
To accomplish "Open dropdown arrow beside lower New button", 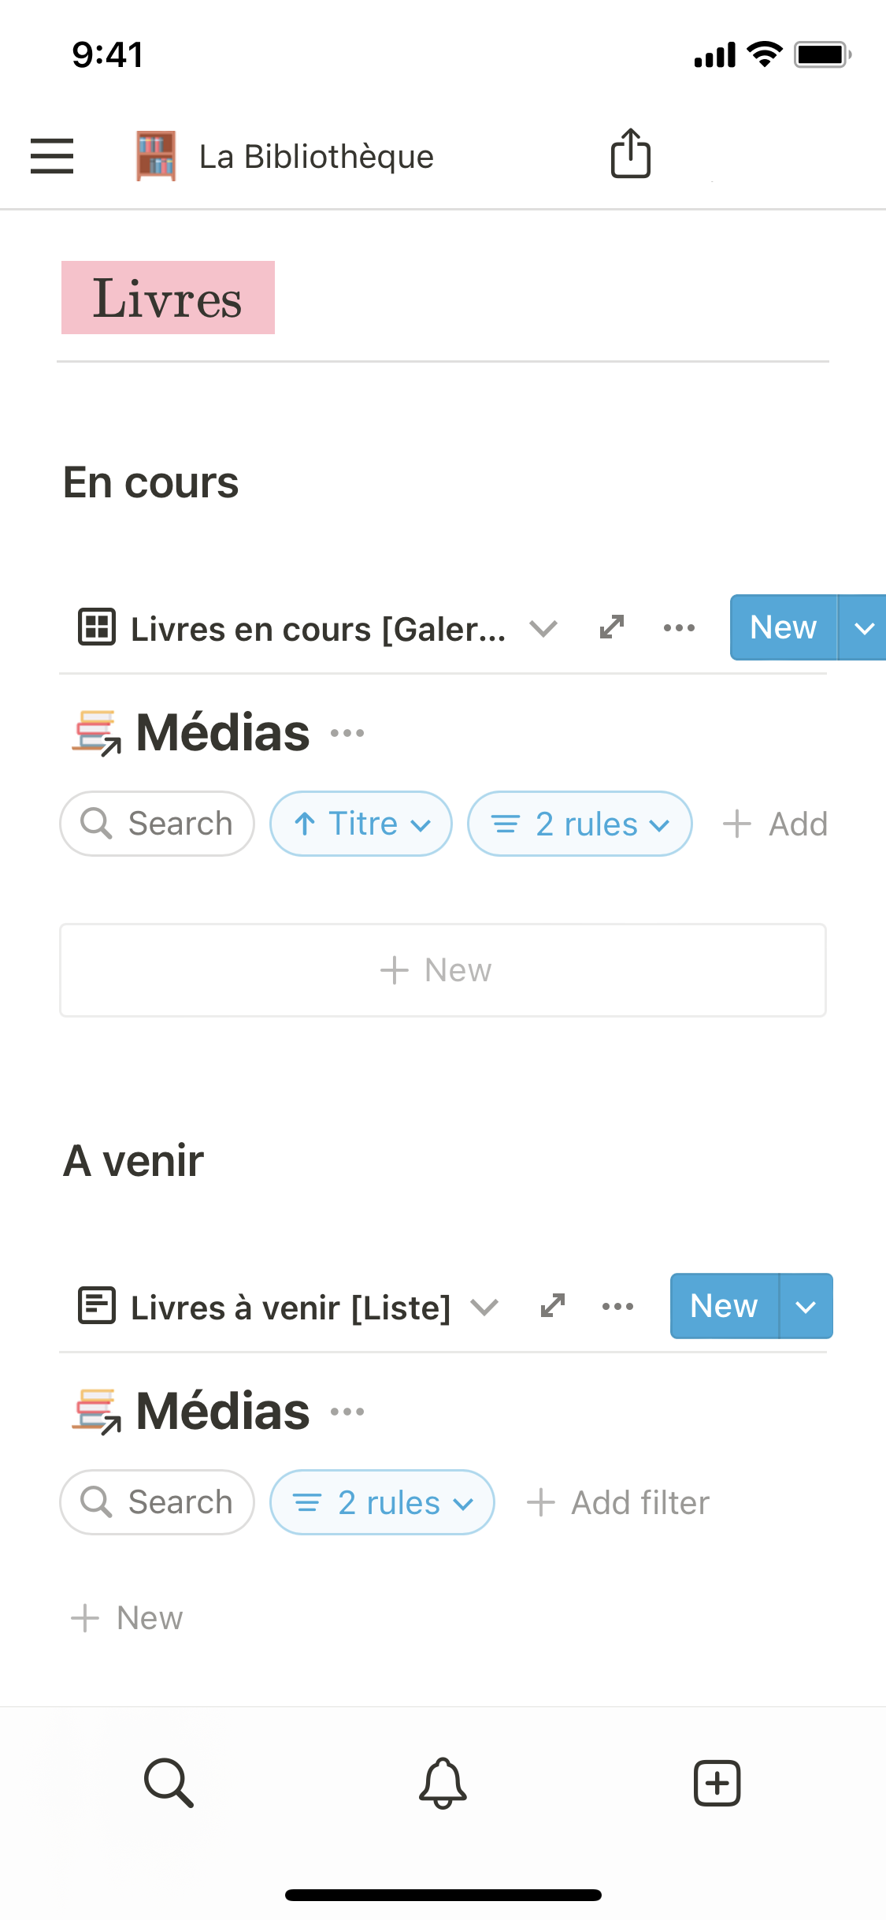I will (x=806, y=1306).
